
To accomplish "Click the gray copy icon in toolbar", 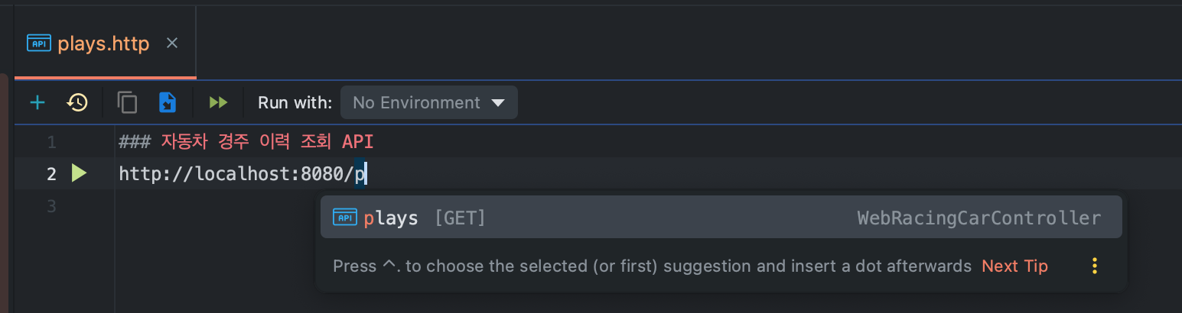I will click(127, 102).
